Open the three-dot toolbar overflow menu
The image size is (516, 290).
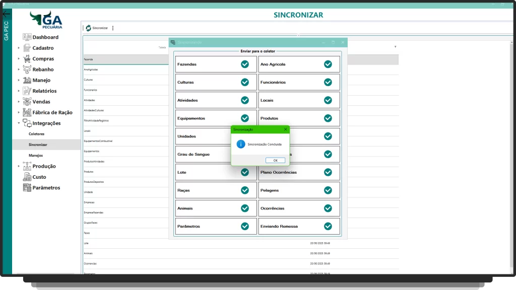click(113, 28)
